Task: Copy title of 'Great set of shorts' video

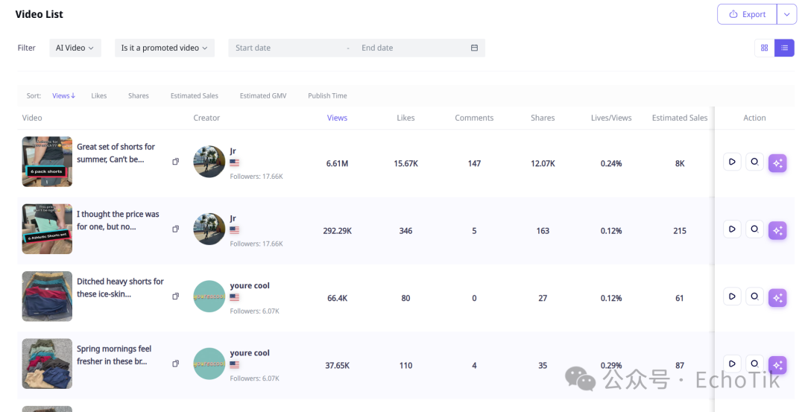Action: point(176,162)
